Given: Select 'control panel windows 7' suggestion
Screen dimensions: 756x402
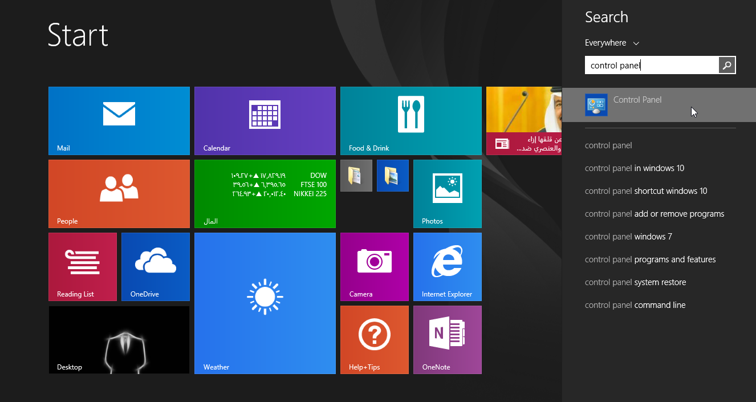Looking at the screenshot, I should tap(628, 237).
